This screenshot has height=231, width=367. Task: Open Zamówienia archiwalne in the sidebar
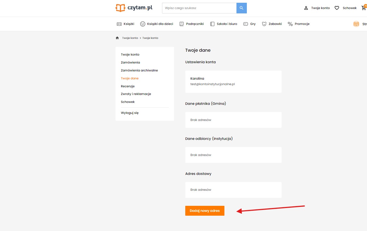click(x=139, y=70)
